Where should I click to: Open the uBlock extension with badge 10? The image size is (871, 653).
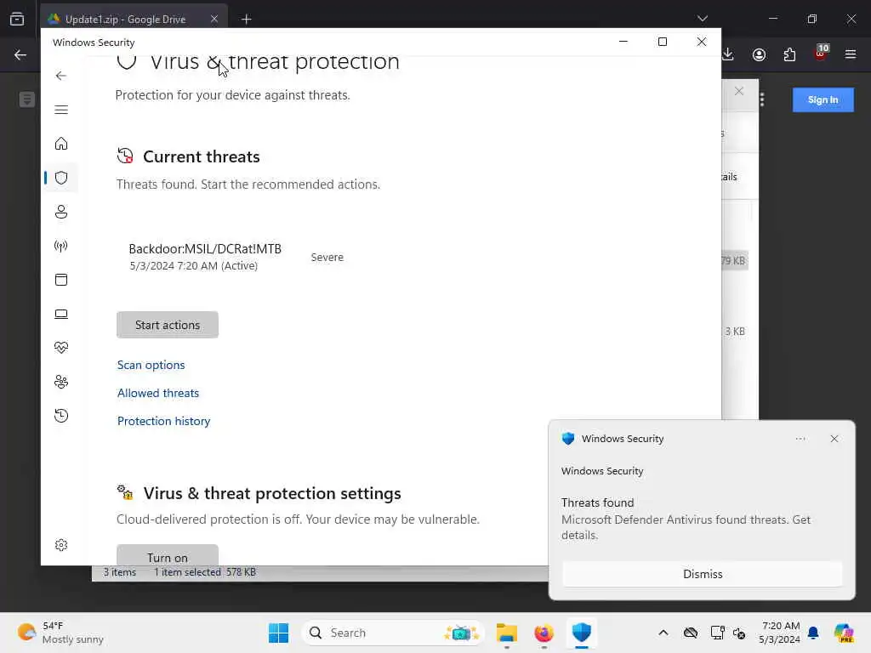pyautogui.click(x=821, y=54)
